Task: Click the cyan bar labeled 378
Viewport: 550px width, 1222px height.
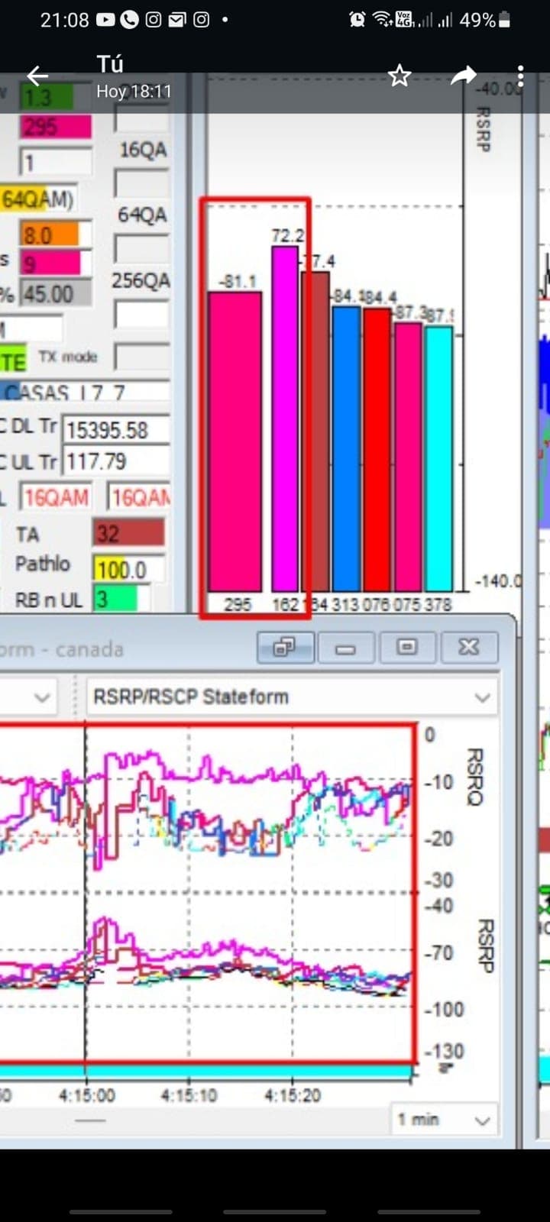Action: 438,458
